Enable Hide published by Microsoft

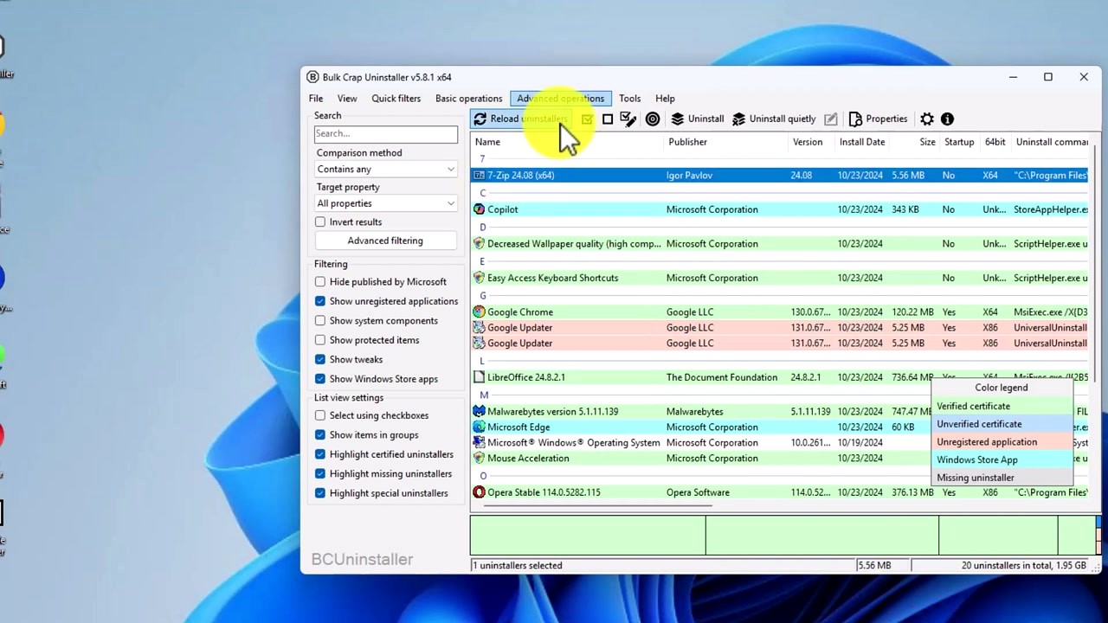click(x=320, y=281)
